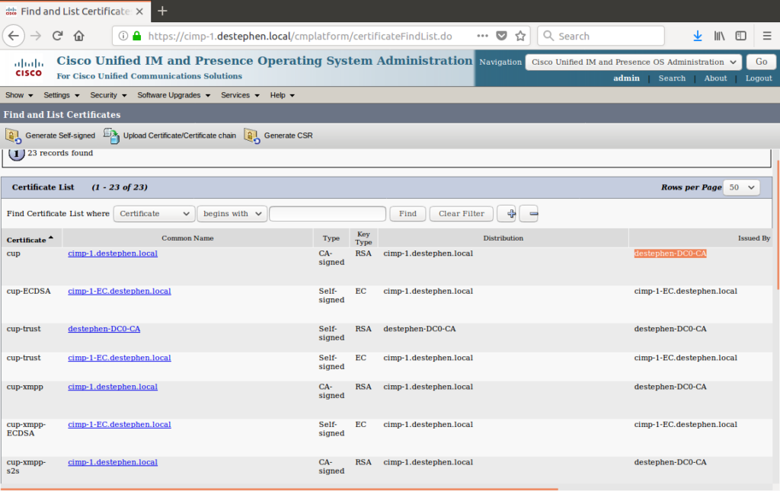Open the Certificate filter field dropdown

click(154, 214)
